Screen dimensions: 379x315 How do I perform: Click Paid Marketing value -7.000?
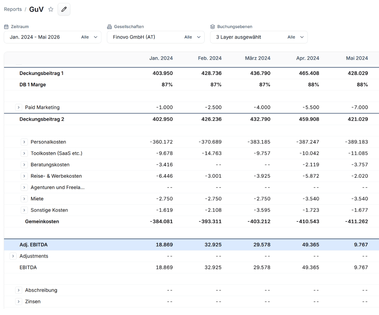point(360,107)
